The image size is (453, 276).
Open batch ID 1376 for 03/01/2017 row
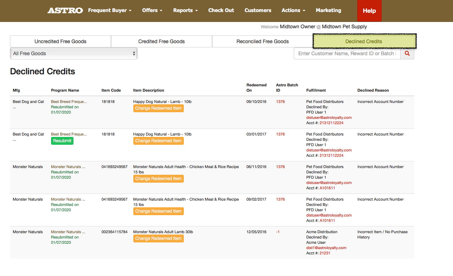pyautogui.click(x=280, y=134)
